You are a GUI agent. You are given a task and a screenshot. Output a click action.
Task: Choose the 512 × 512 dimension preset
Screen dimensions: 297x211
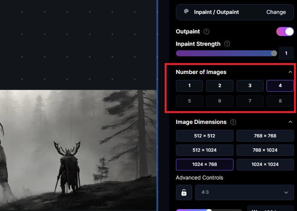(205, 136)
